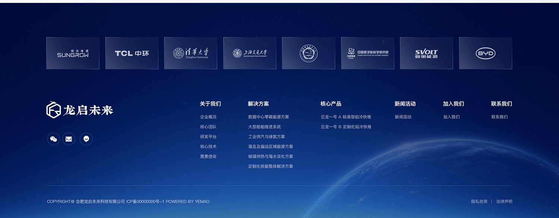559x218 pixels.
Task: Go to the 研发平台 page
Action: click(208, 137)
